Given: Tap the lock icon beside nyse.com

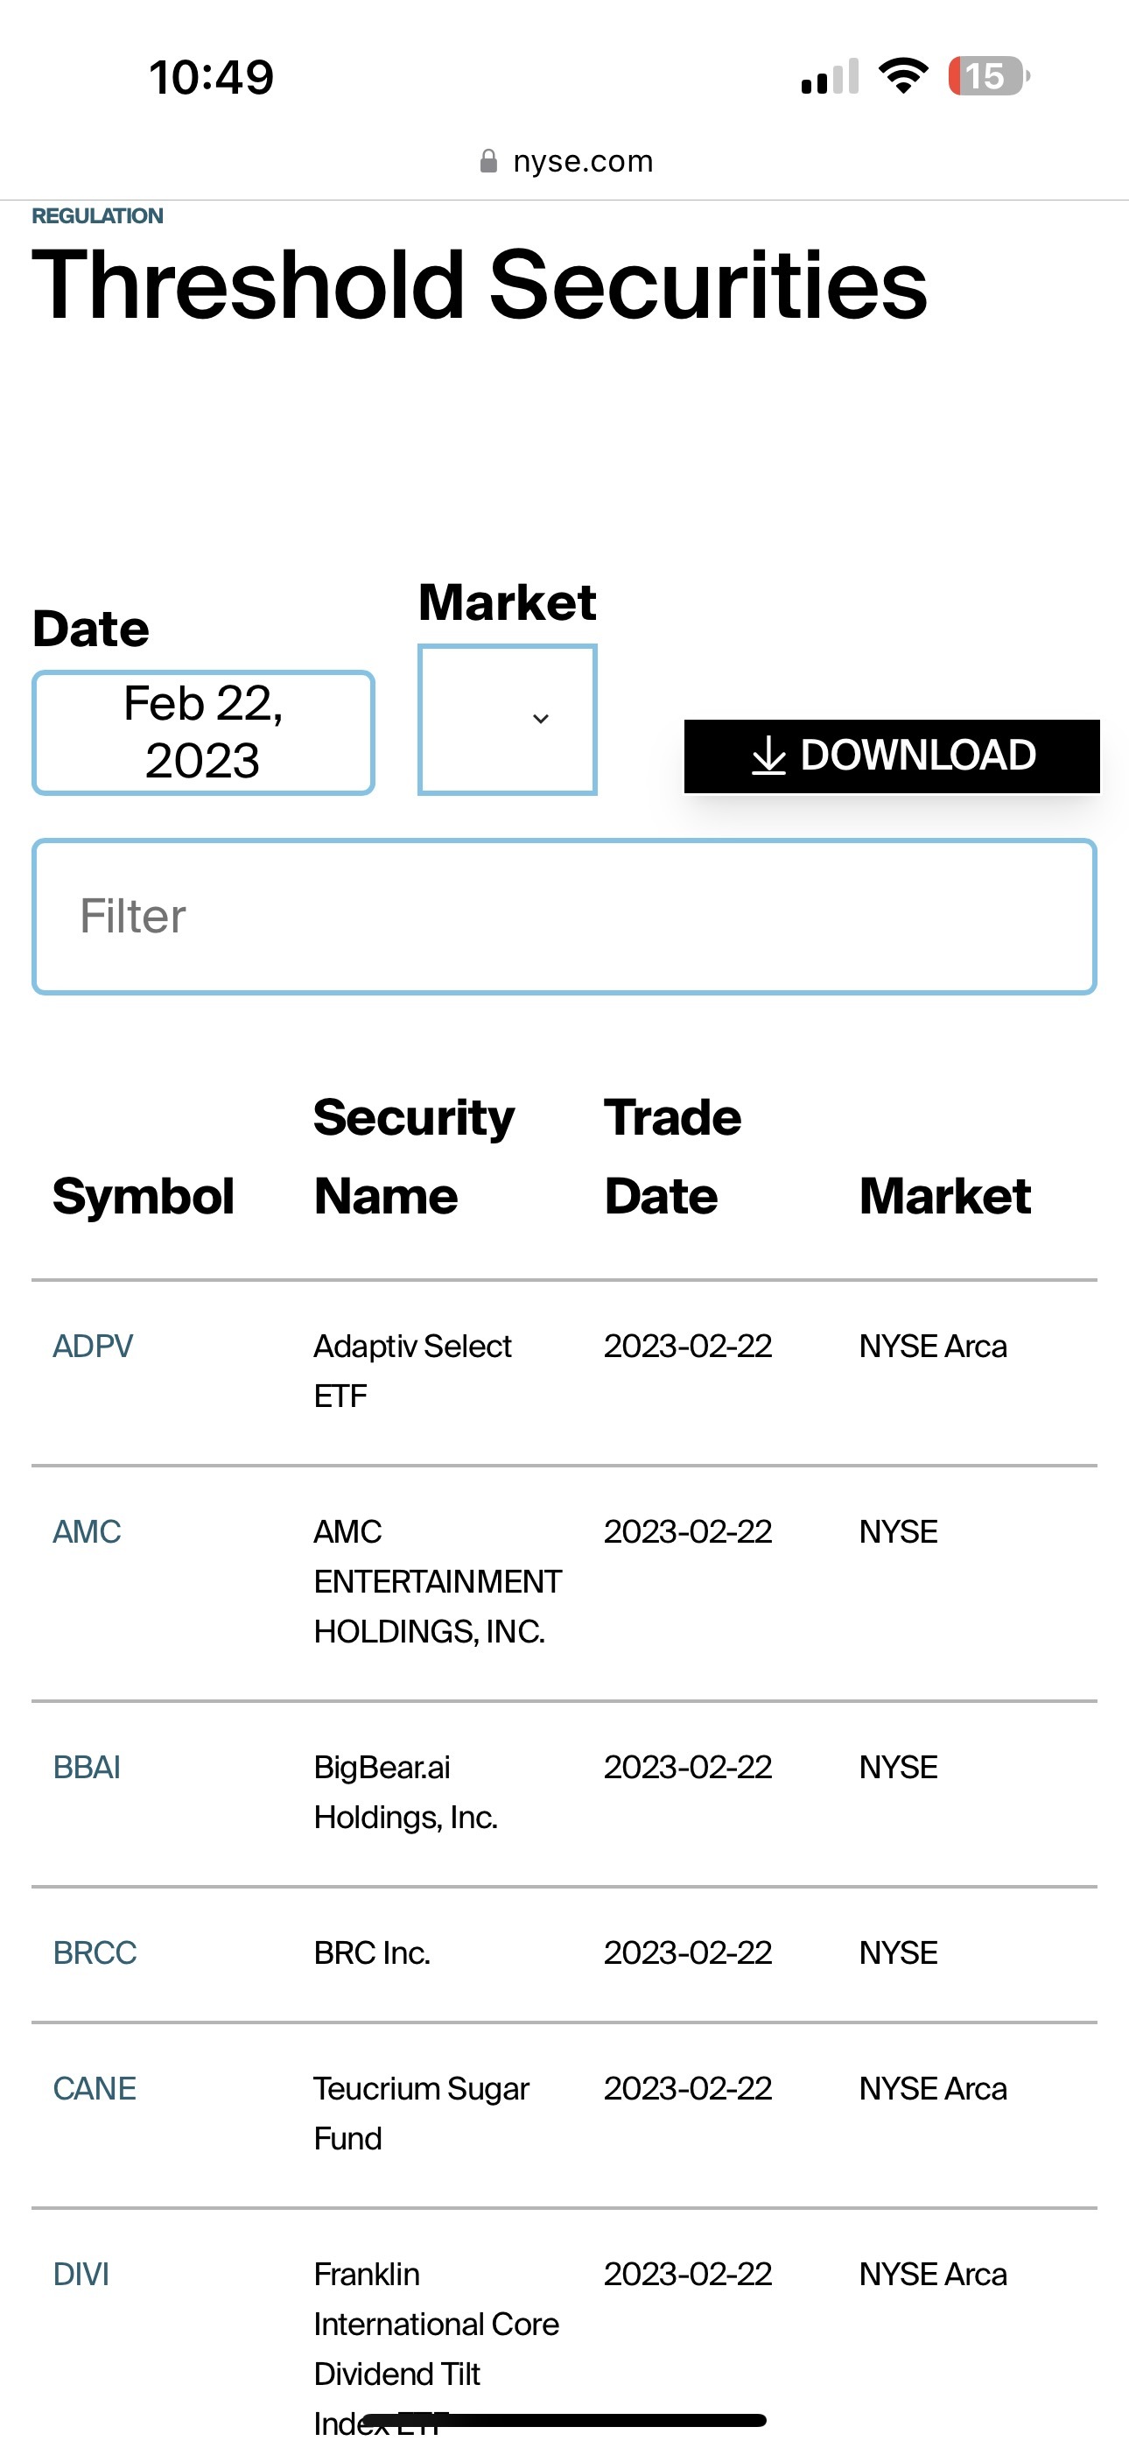Looking at the screenshot, I should coord(488,160).
